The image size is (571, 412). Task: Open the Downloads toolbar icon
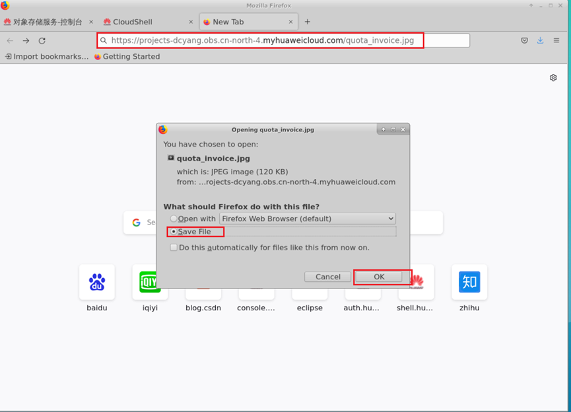541,40
